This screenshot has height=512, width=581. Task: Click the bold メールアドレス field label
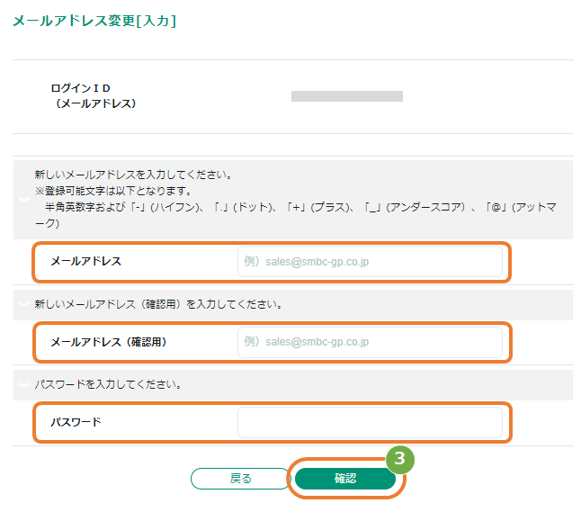pos(86,261)
